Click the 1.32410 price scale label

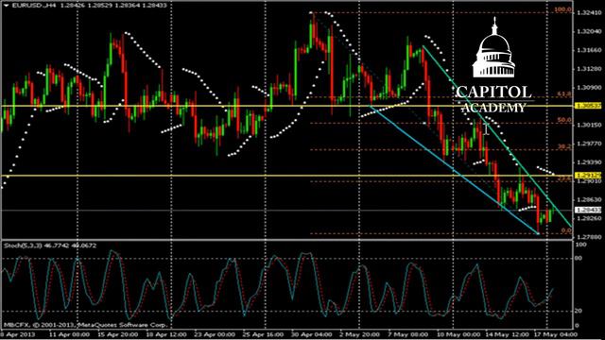coord(589,12)
